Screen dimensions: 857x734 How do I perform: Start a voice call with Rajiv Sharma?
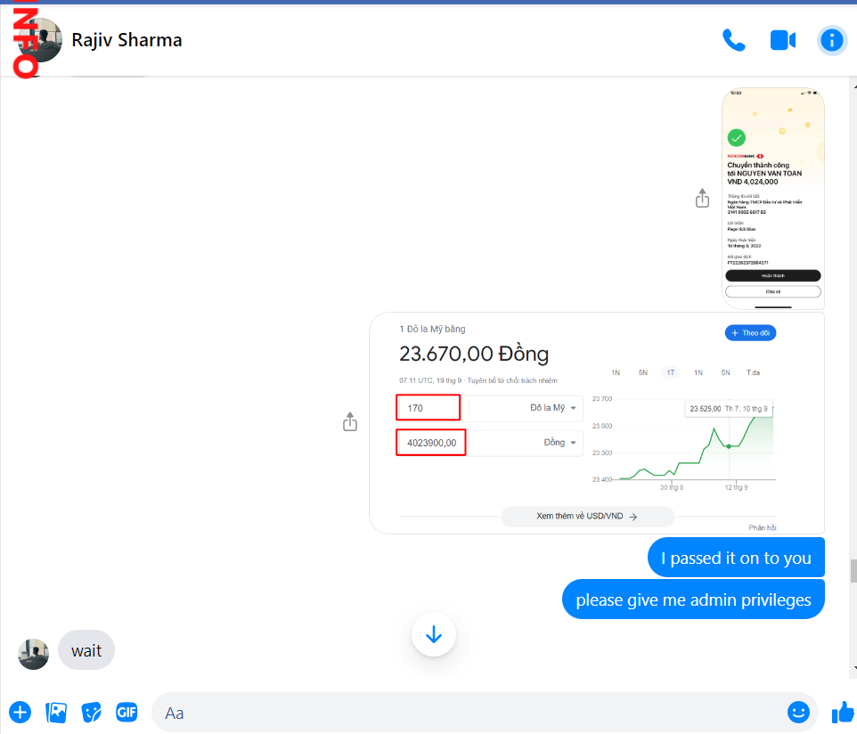(733, 40)
